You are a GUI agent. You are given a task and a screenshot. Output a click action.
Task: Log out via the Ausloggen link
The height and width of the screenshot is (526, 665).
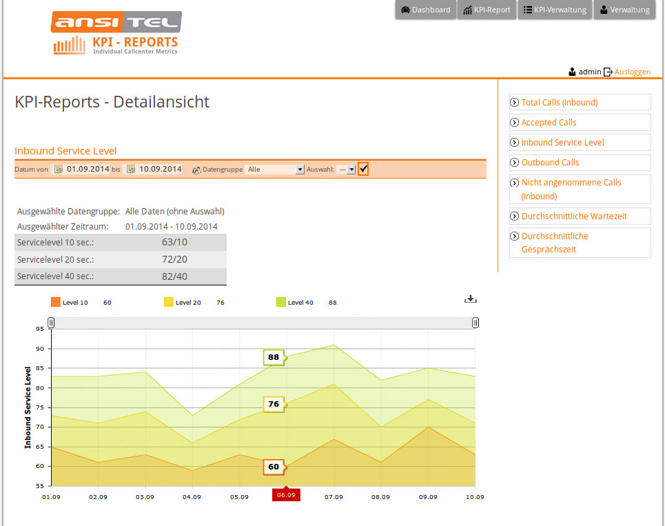[x=633, y=72]
